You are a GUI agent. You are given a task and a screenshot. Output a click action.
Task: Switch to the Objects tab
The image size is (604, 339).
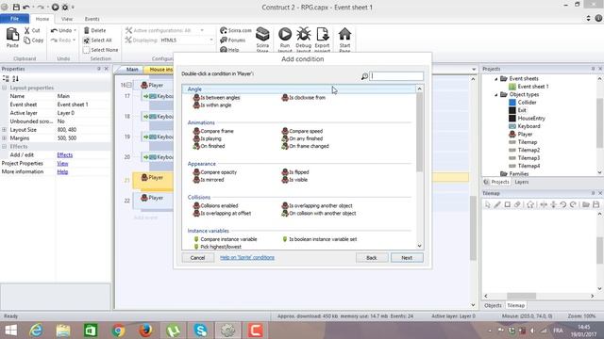coord(493,305)
